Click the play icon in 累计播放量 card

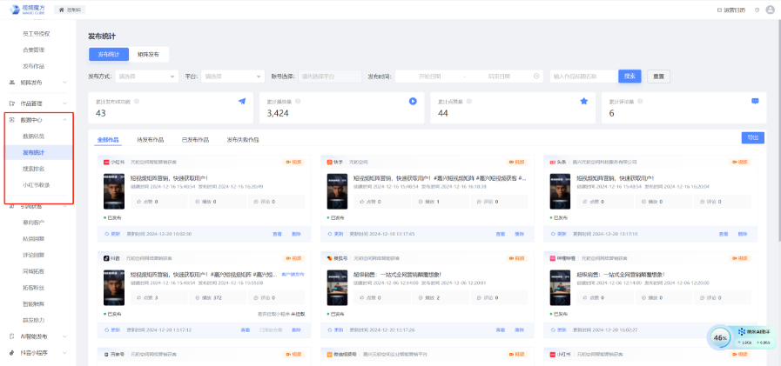pyautogui.click(x=413, y=101)
